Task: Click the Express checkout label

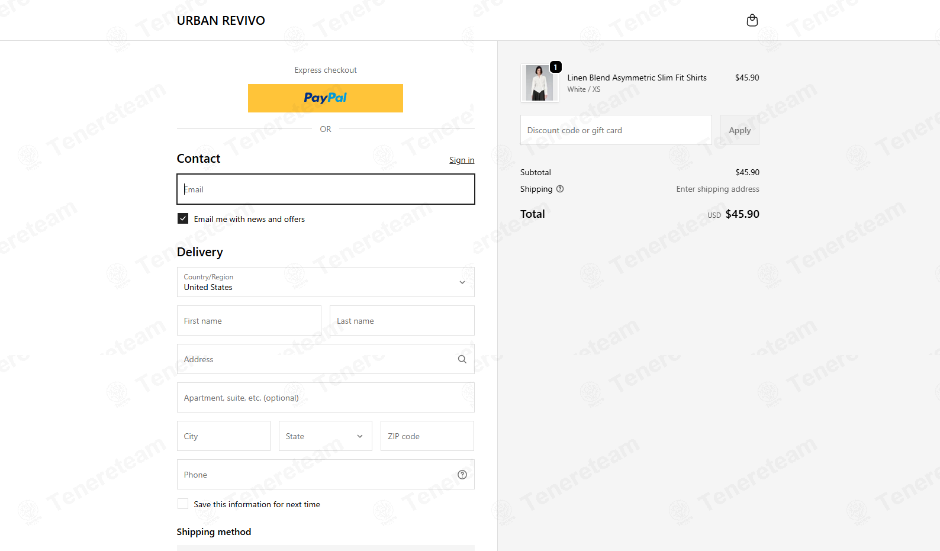Action: pyautogui.click(x=326, y=70)
